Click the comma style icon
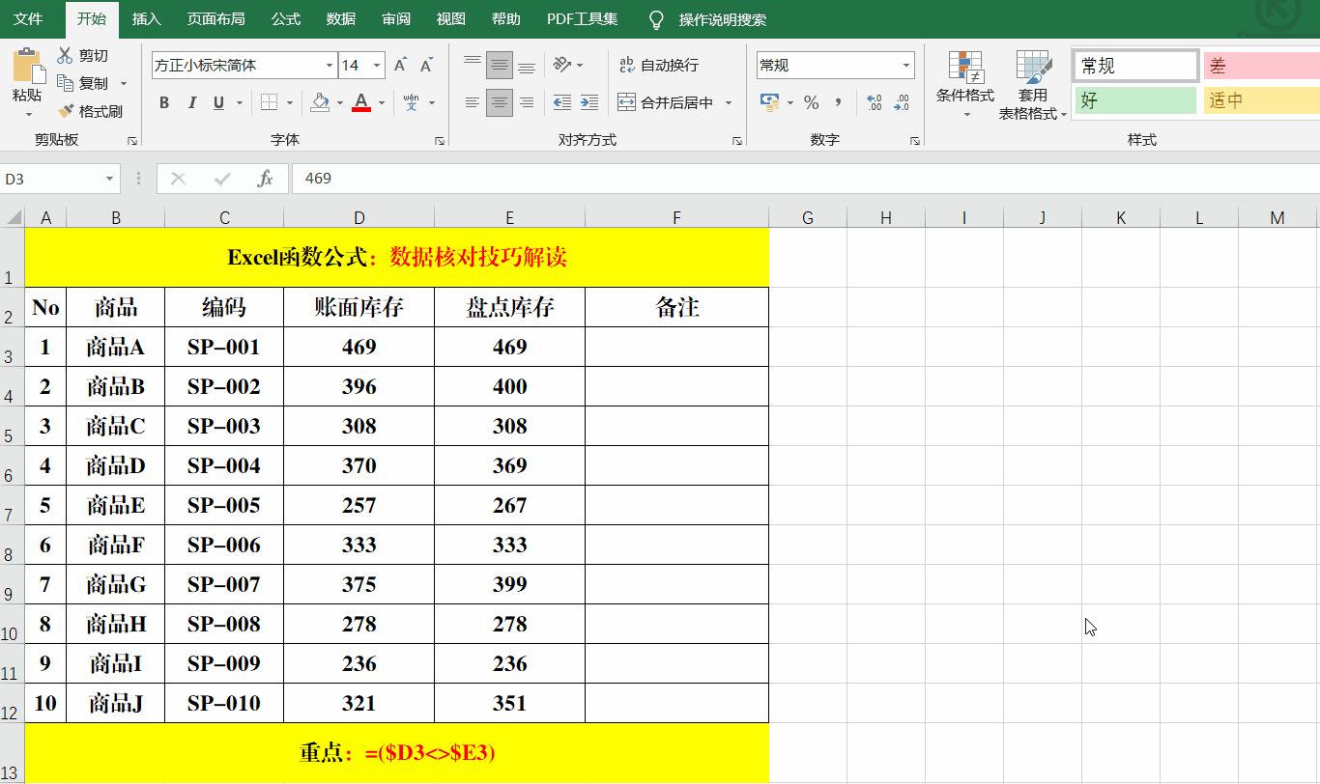 point(838,101)
